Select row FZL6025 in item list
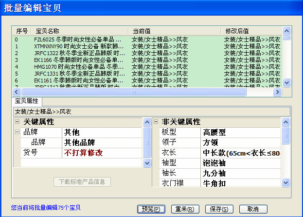The width and height of the screenshot is (303, 217). pyautogui.click(x=78, y=39)
